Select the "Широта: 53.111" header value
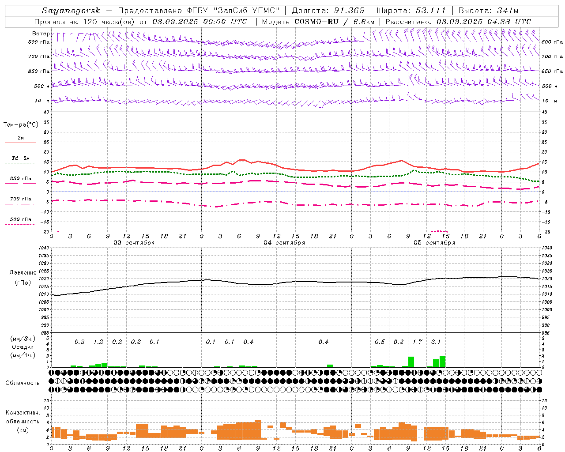The image size is (565, 452). [x=411, y=11]
